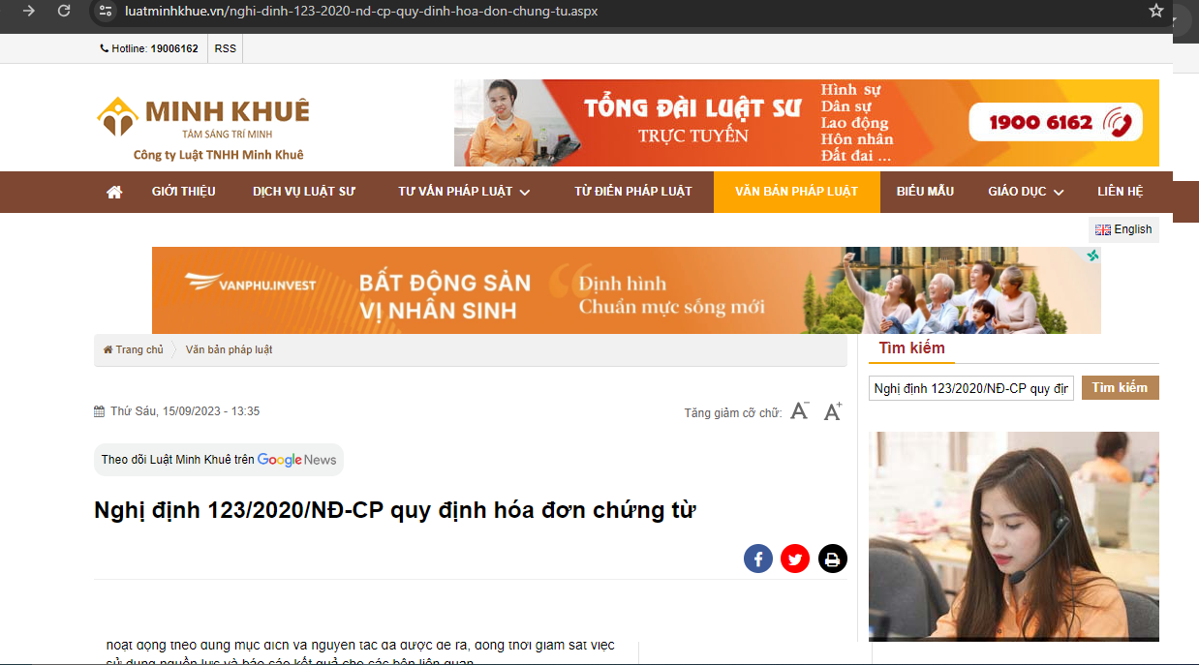Expand the Giáo dục dropdown
This screenshot has width=1199, height=665.
click(1026, 192)
